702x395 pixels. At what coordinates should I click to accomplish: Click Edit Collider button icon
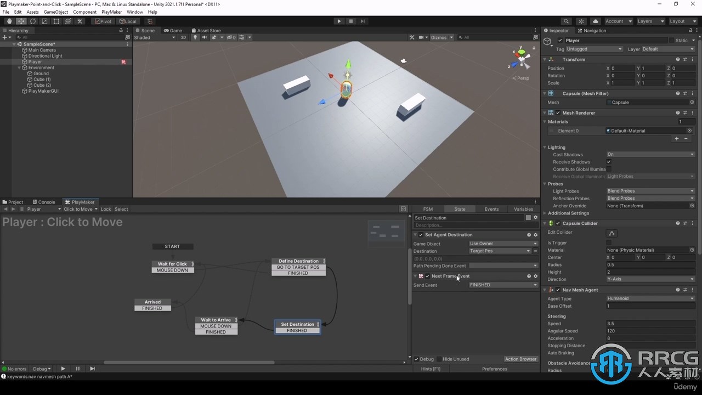tap(612, 233)
